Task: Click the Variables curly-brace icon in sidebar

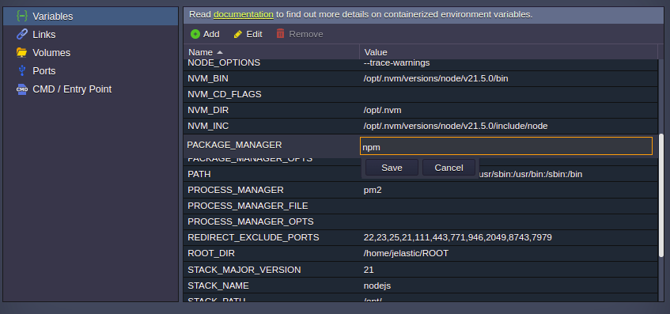Action: click(22, 17)
